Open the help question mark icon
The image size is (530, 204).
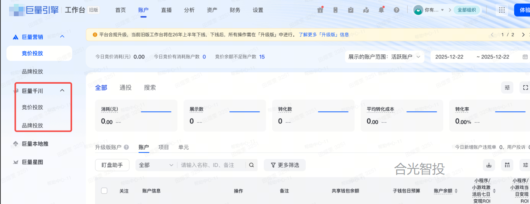pos(397,10)
